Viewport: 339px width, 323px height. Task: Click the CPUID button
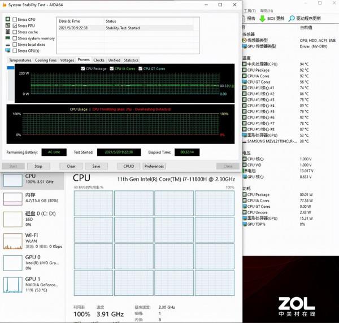tap(129, 166)
